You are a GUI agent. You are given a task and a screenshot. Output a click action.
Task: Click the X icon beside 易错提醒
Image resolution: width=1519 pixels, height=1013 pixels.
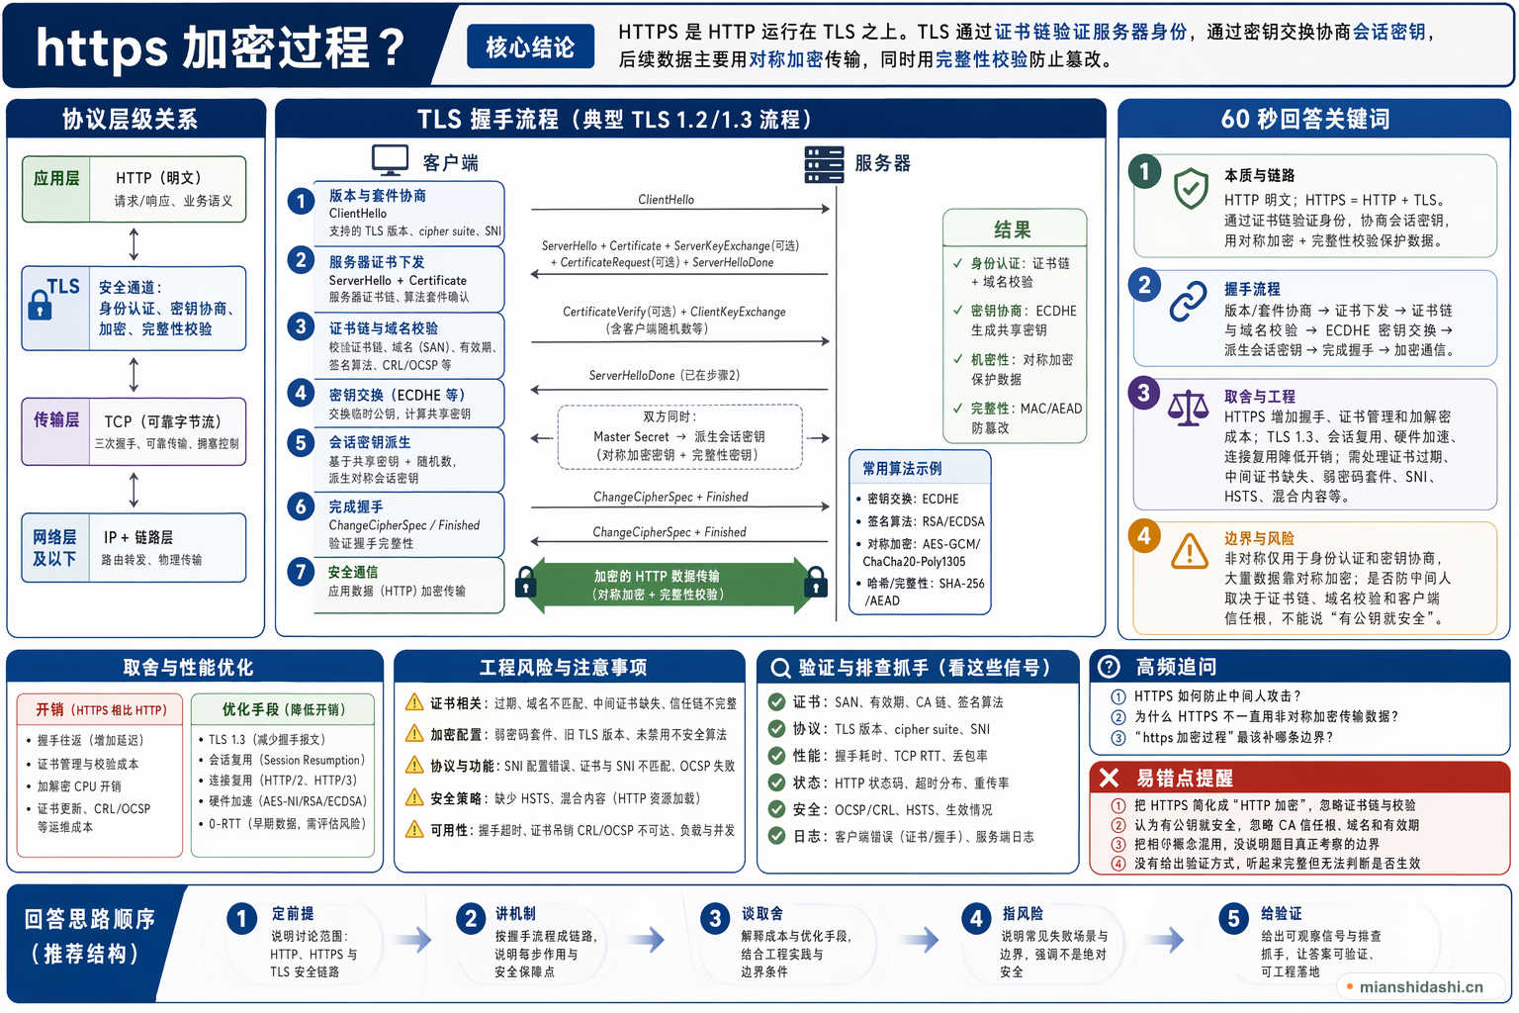coord(1110,778)
